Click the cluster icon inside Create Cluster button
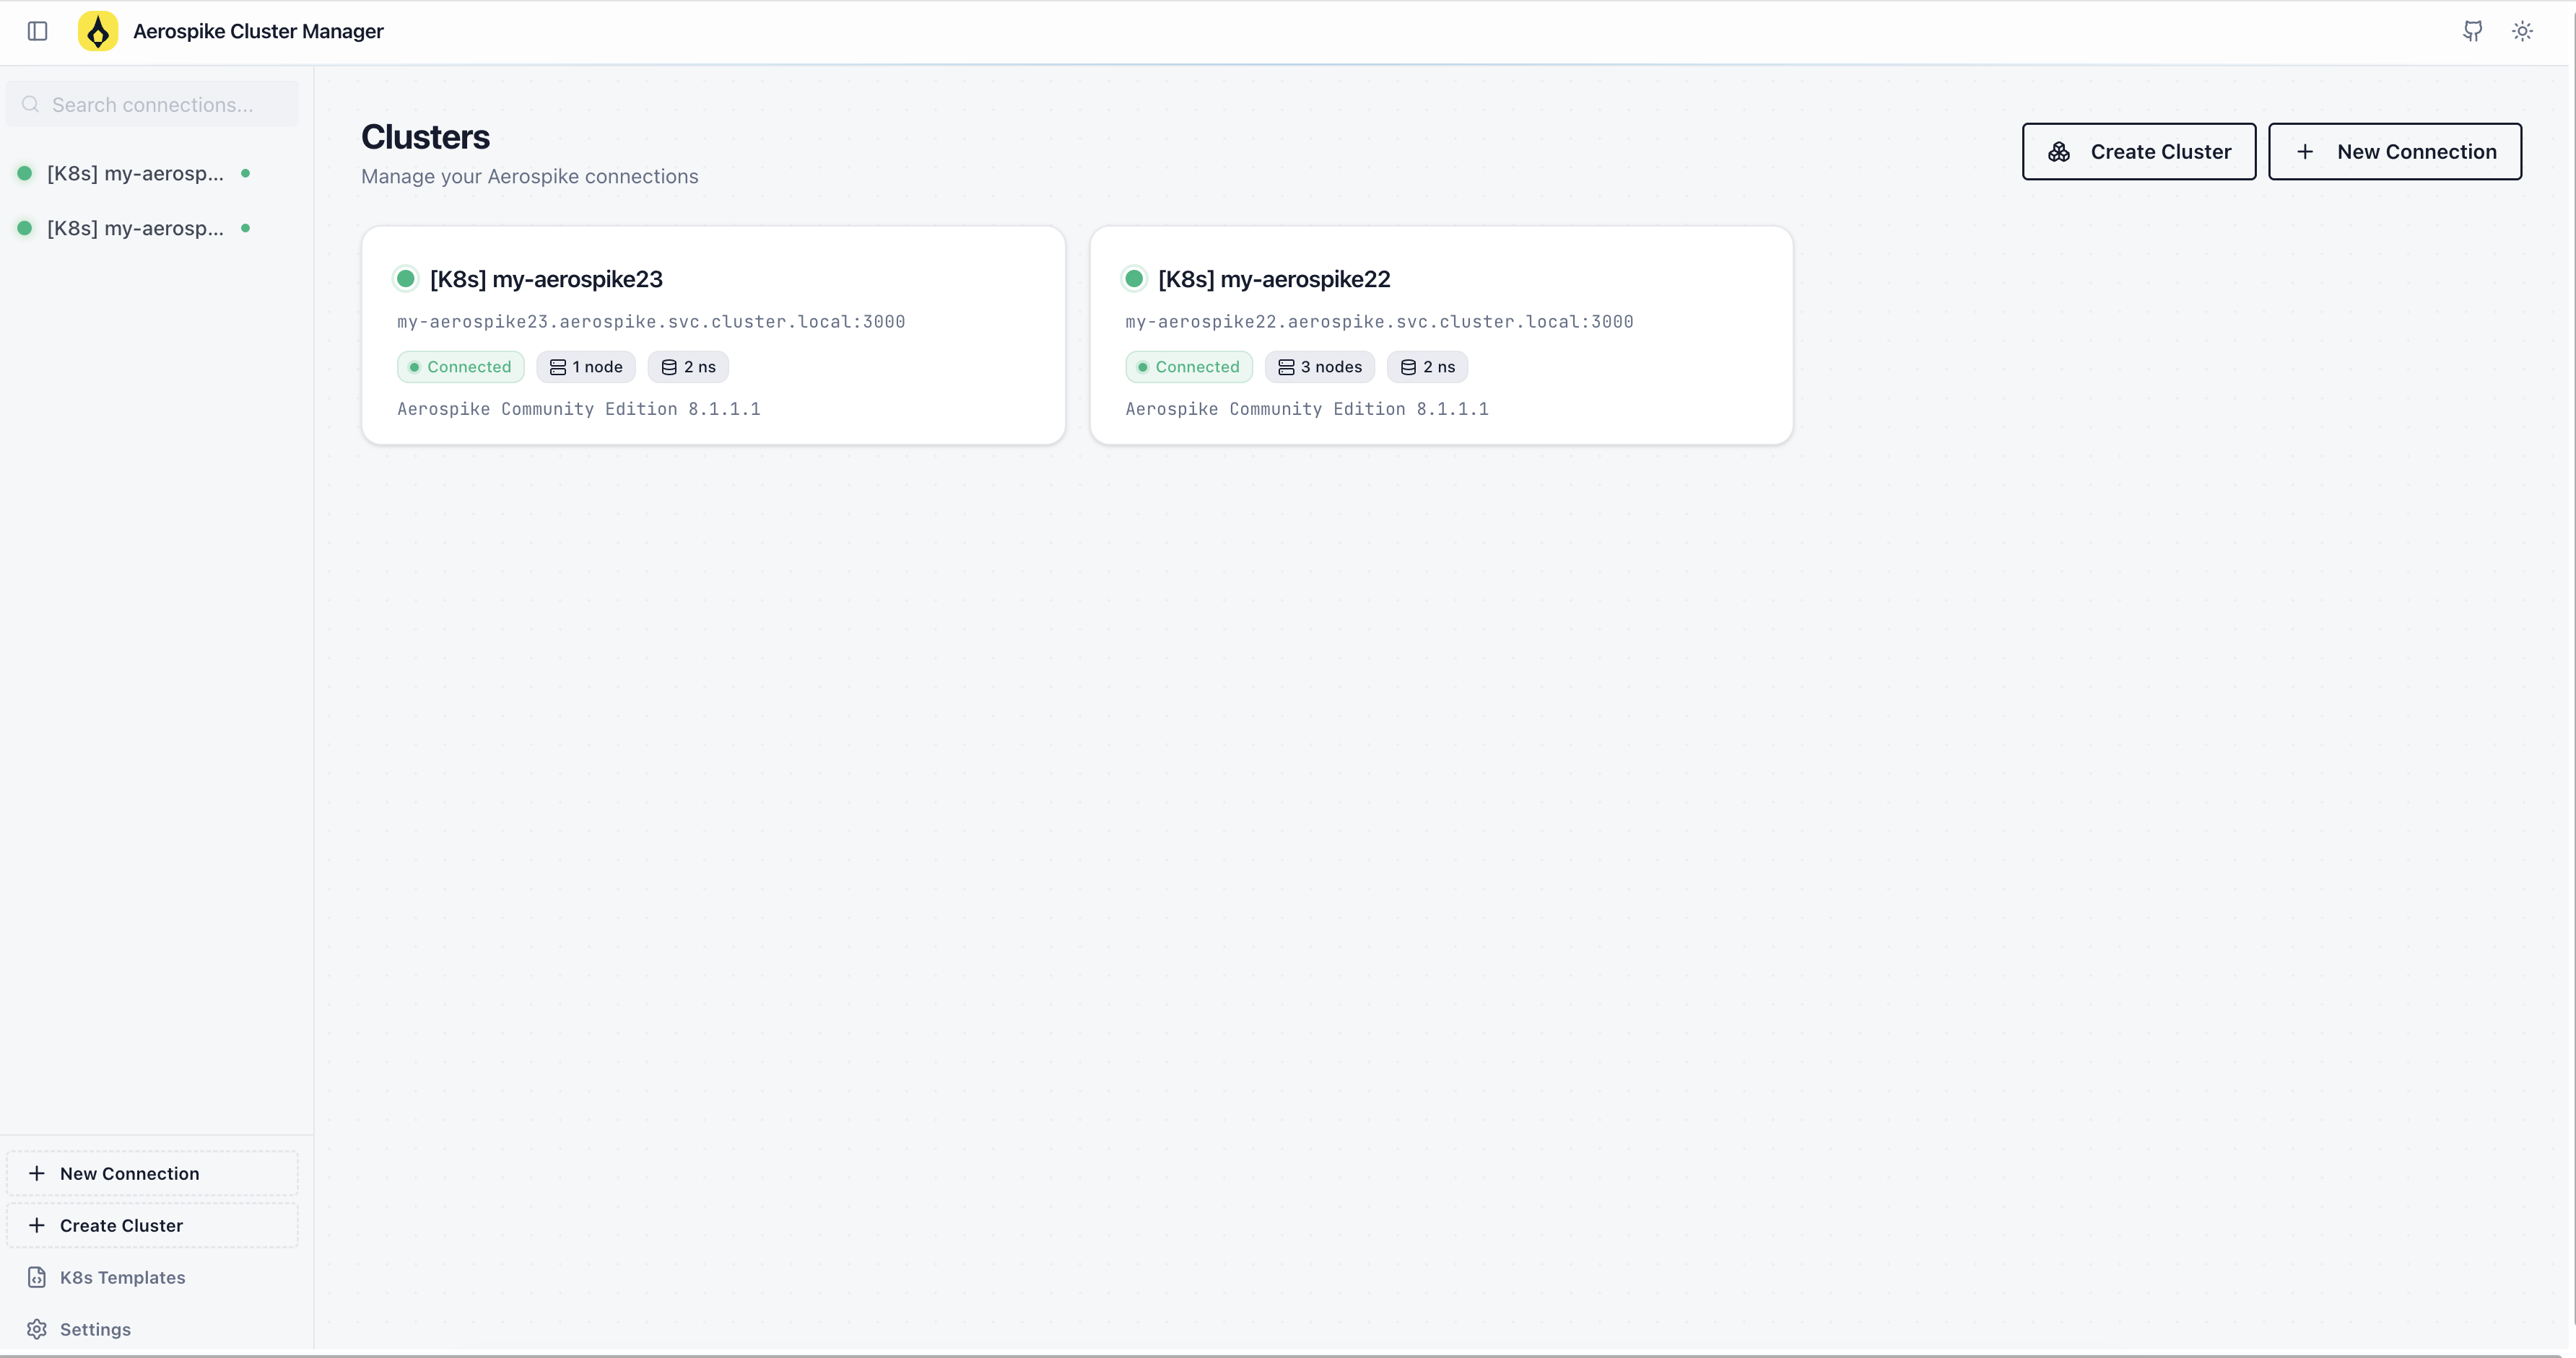The width and height of the screenshot is (2576, 1358). coord(2059,151)
